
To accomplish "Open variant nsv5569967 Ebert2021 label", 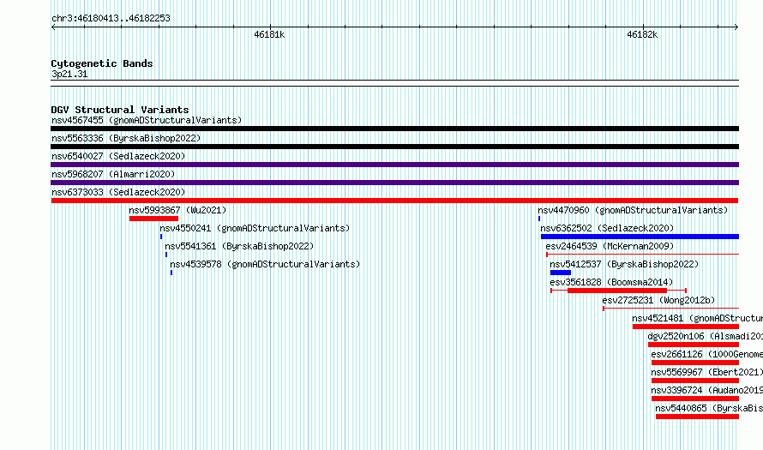I will [x=707, y=372].
